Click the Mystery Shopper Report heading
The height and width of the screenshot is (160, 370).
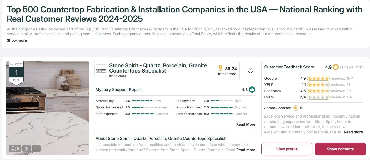(118, 90)
